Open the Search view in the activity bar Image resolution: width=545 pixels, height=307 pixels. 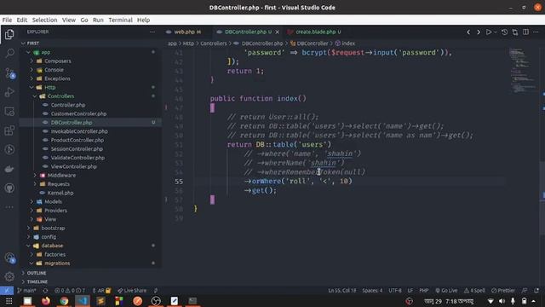(x=9, y=53)
